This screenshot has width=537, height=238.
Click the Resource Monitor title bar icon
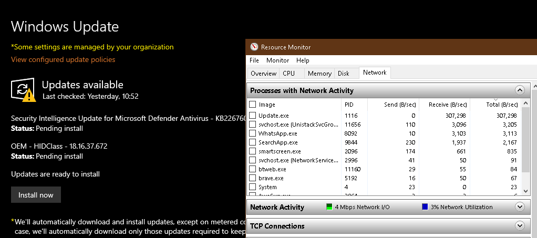tap(254, 47)
